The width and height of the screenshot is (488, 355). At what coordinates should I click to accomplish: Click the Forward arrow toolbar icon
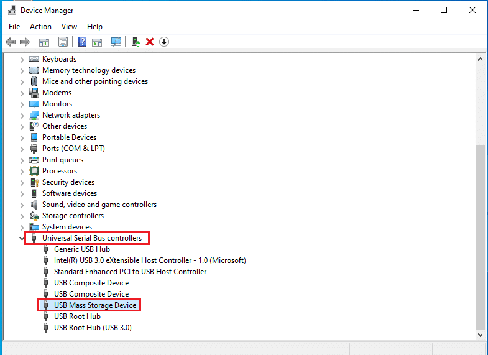(25, 42)
